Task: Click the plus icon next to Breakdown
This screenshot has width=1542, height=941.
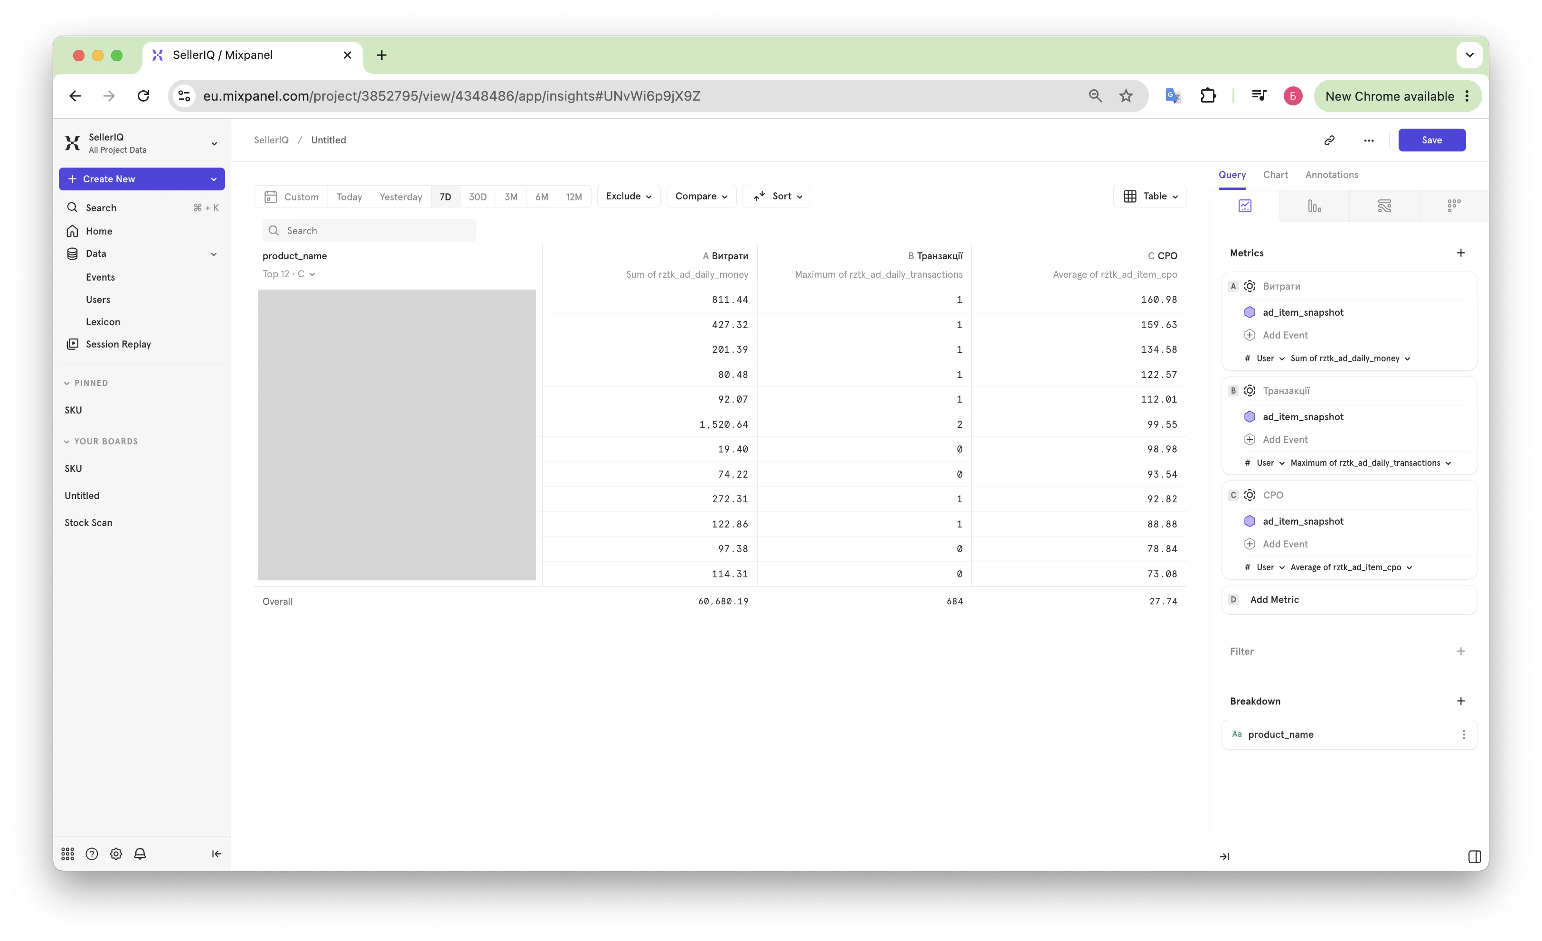Action: click(x=1461, y=701)
